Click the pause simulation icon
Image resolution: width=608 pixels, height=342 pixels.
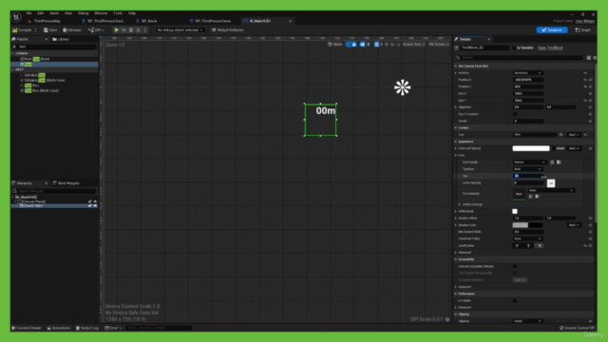pyautogui.click(x=124, y=29)
